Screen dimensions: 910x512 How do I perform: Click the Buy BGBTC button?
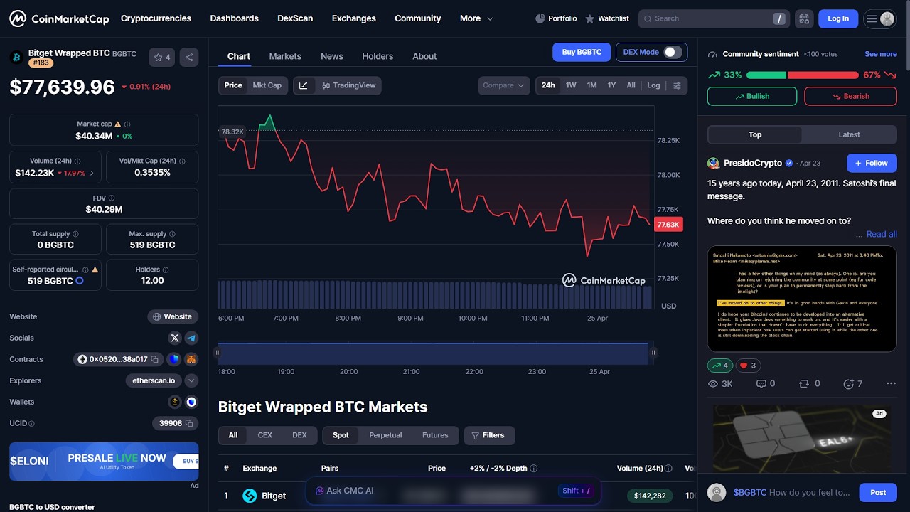582,52
